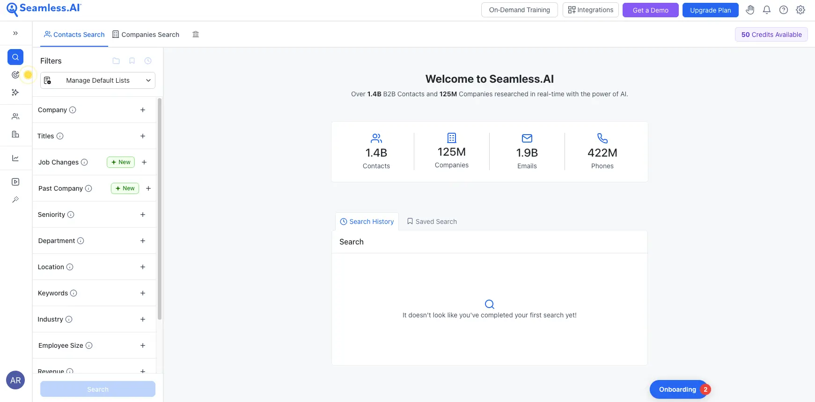Open the Onboarding widget
Image resolution: width=815 pixels, height=402 pixels.
pyautogui.click(x=677, y=389)
